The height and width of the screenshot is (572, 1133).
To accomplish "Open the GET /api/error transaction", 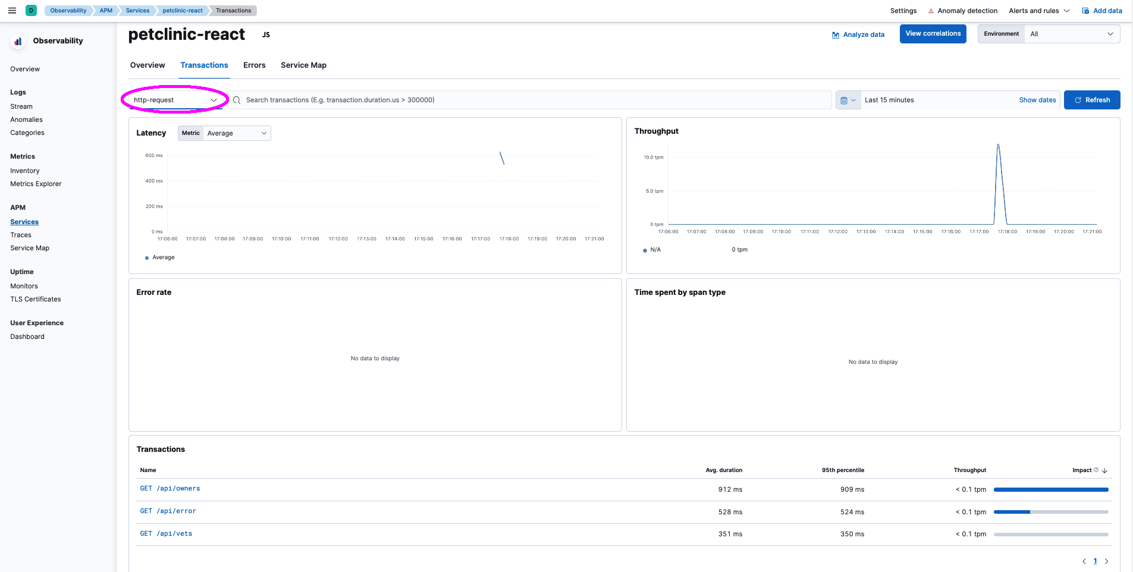I will click(x=168, y=511).
